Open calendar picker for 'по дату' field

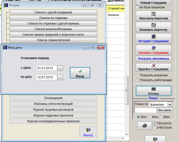coord(60,77)
